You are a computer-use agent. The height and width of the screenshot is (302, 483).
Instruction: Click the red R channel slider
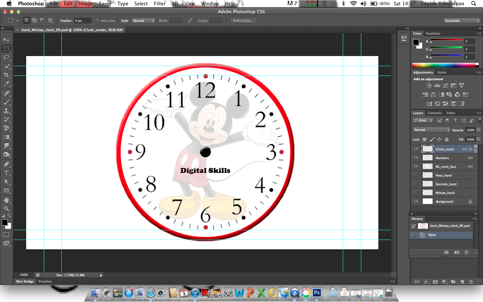coord(446,40)
